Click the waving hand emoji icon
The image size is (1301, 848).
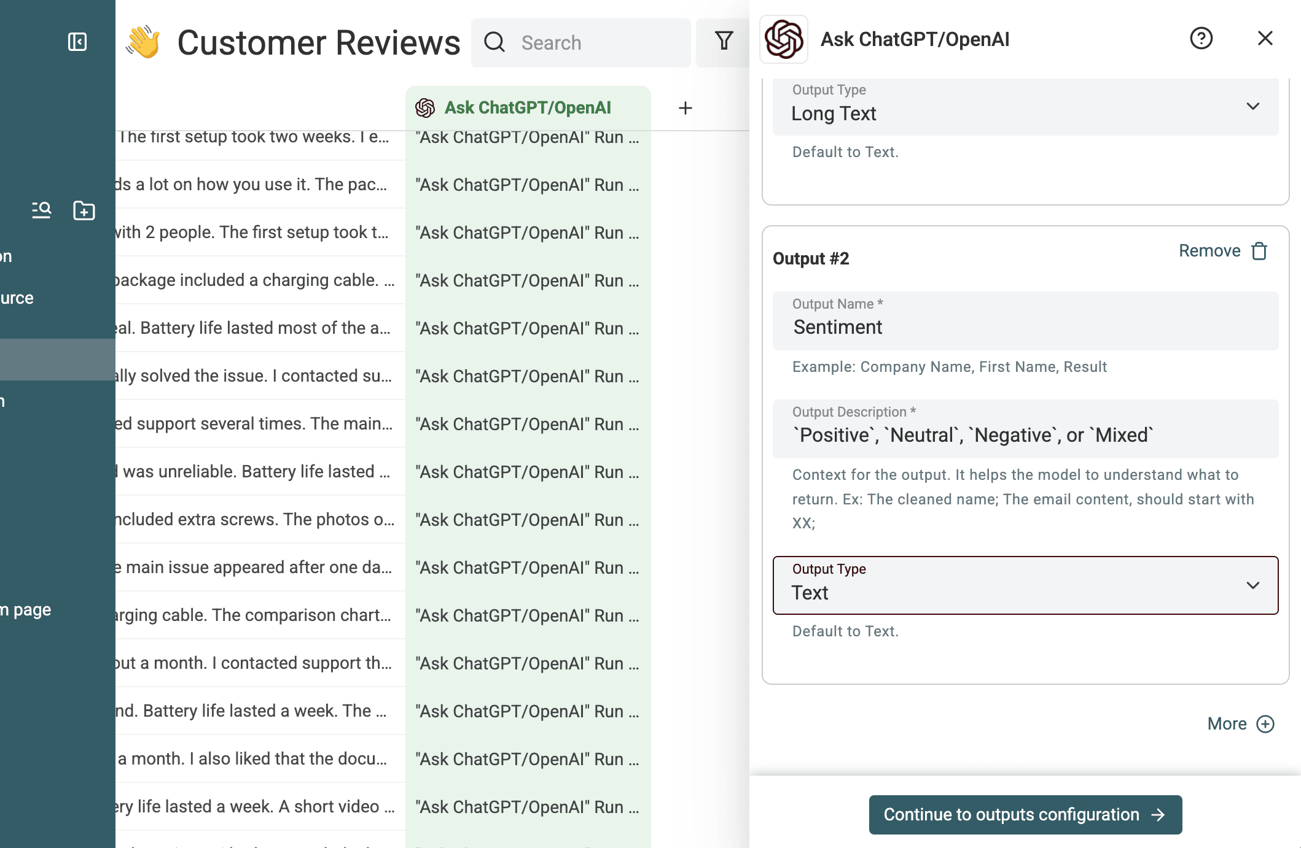tap(143, 42)
